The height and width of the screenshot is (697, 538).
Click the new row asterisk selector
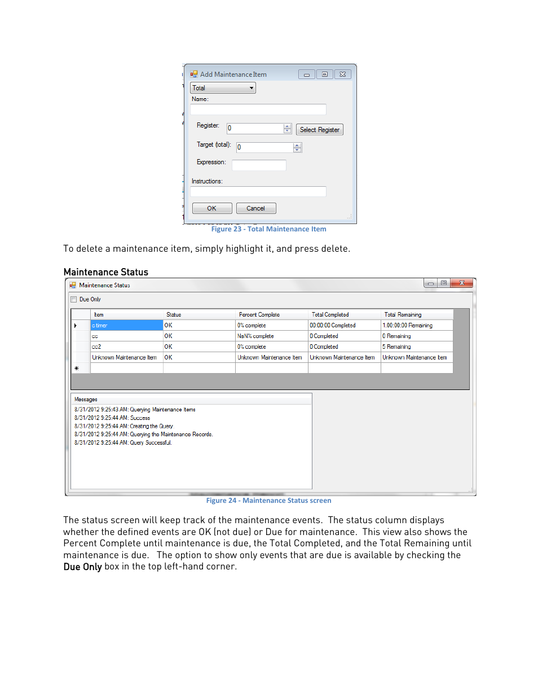81,369
